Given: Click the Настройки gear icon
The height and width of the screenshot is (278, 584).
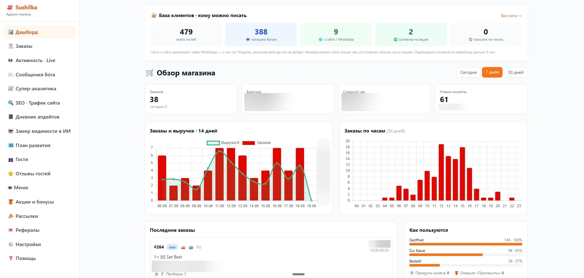Looking at the screenshot, I should point(11,244).
